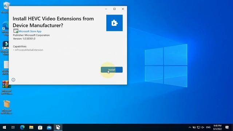Select Publisher: Microsoft Corporation text
Image resolution: width=233 pixels, height=131 pixels.
(x=31, y=35)
